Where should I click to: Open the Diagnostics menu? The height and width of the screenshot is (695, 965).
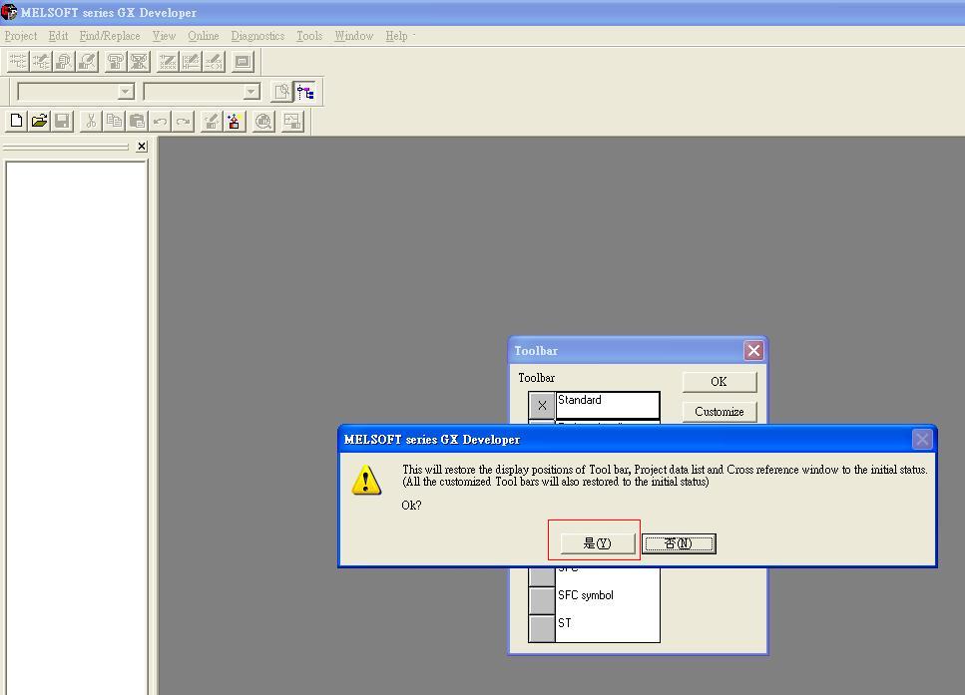click(257, 36)
